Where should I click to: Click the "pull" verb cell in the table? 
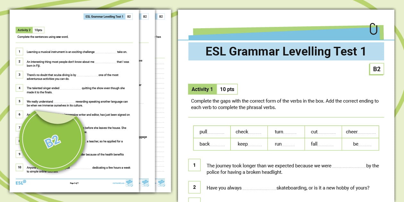click(x=212, y=132)
